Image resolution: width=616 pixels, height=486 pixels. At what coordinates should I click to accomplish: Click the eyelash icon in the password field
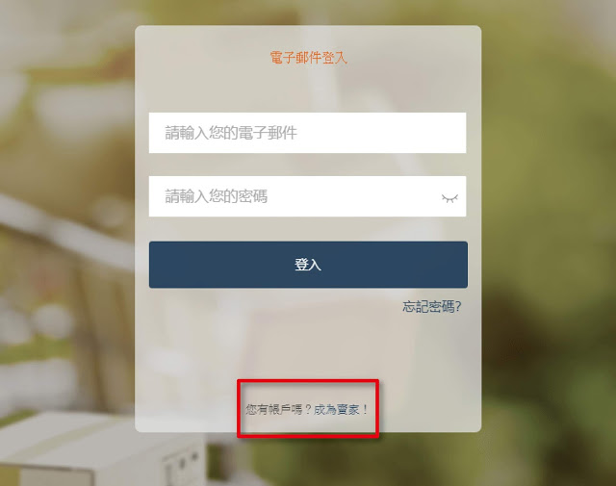pyautogui.click(x=449, y=197)
